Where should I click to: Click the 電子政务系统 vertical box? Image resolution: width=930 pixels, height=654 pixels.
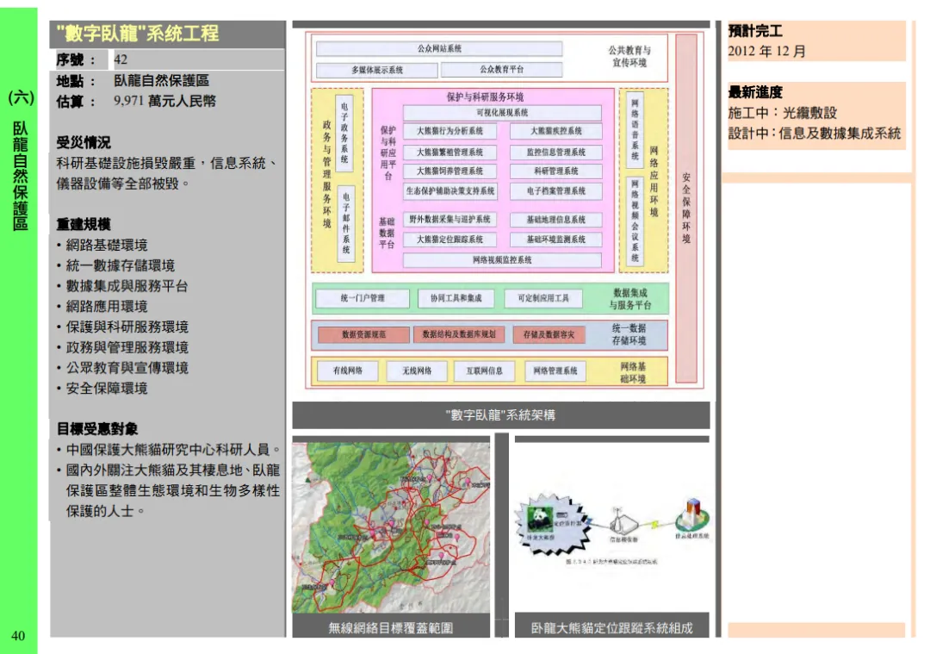(344, 130)
